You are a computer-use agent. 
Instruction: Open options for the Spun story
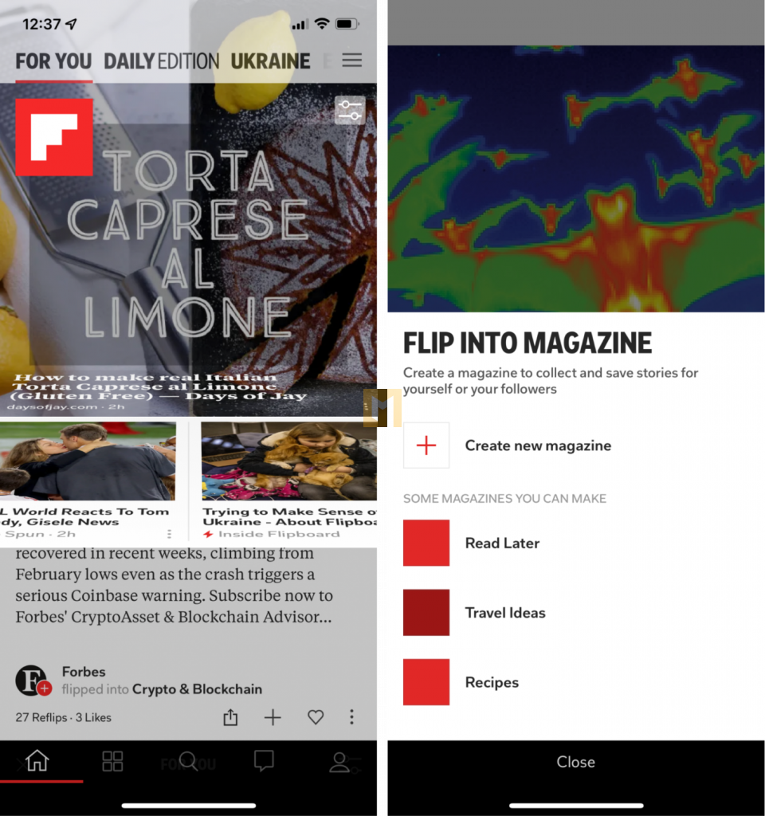(x=169, y=534)
